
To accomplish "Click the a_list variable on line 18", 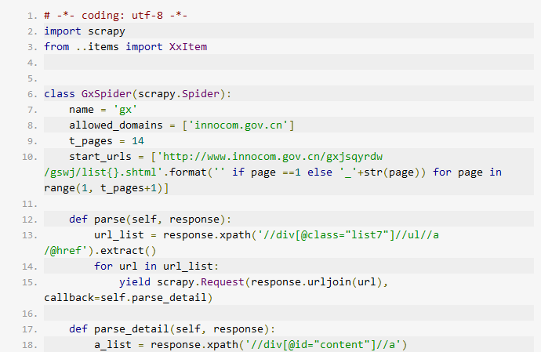I will pos(112,345).
